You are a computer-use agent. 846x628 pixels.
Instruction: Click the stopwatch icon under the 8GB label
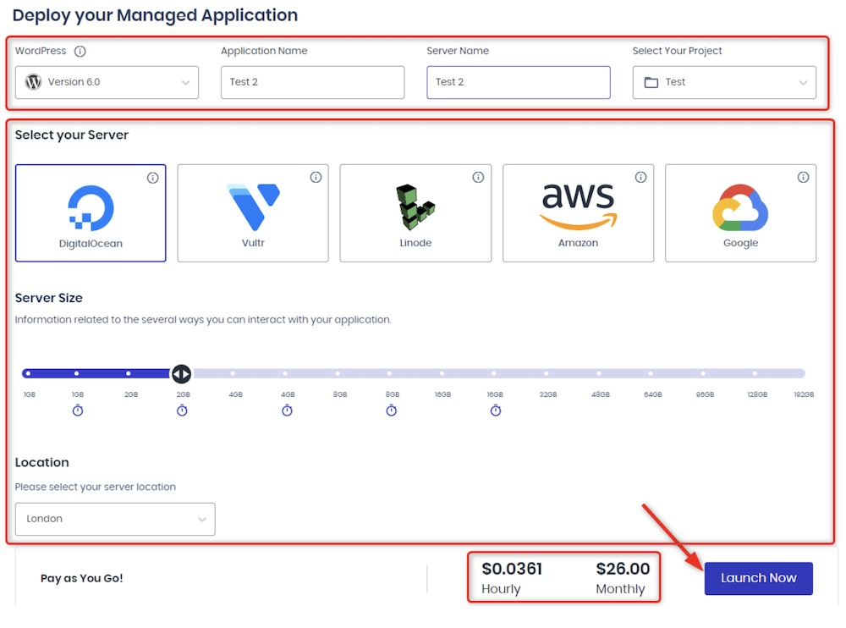[x=391, y=410]
